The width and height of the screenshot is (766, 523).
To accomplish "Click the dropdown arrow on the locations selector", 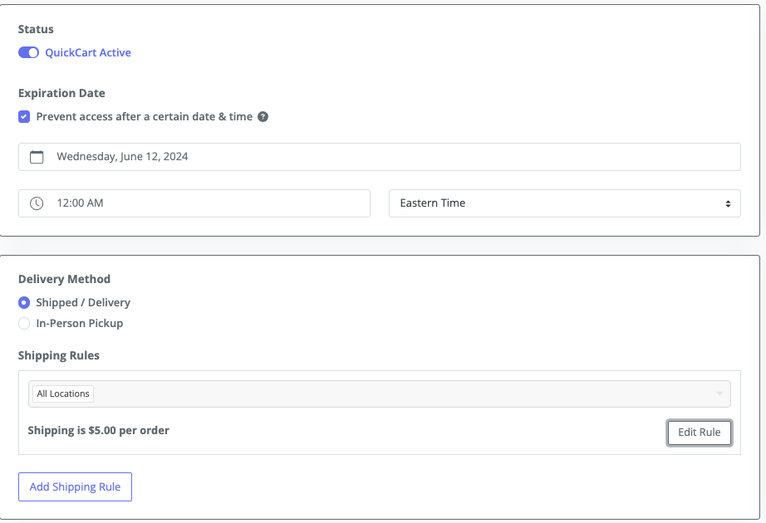I will point(719,393).
